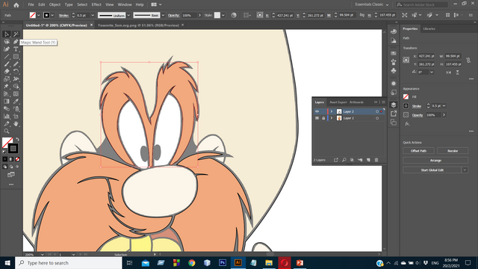Switch to Yosemite_Sam.svg.png document tab
The image size is (478, 269).
138,25
